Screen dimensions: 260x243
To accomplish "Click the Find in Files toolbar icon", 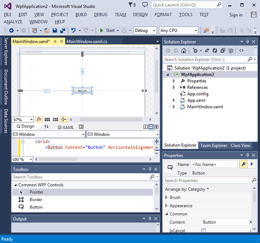I will point(206,30).
